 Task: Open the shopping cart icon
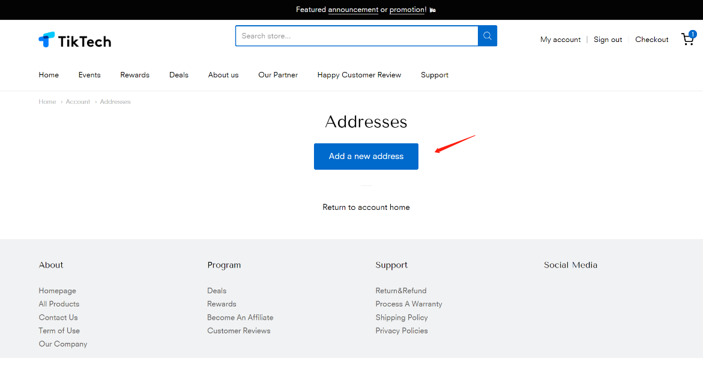(x=687, y=40)
